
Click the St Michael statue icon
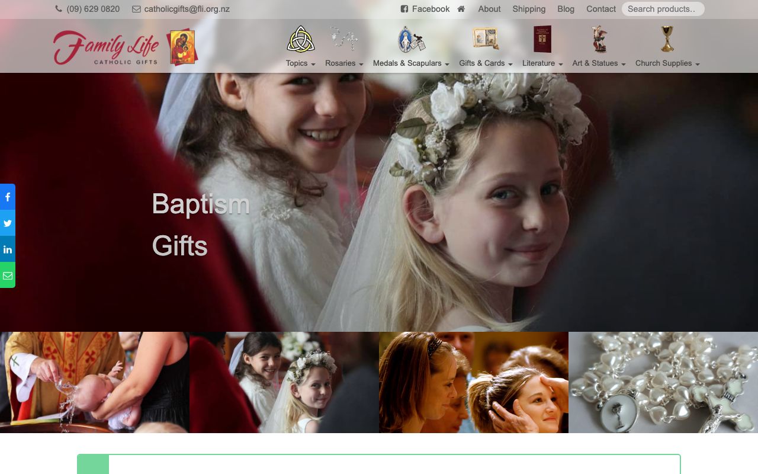coord(599,39)
